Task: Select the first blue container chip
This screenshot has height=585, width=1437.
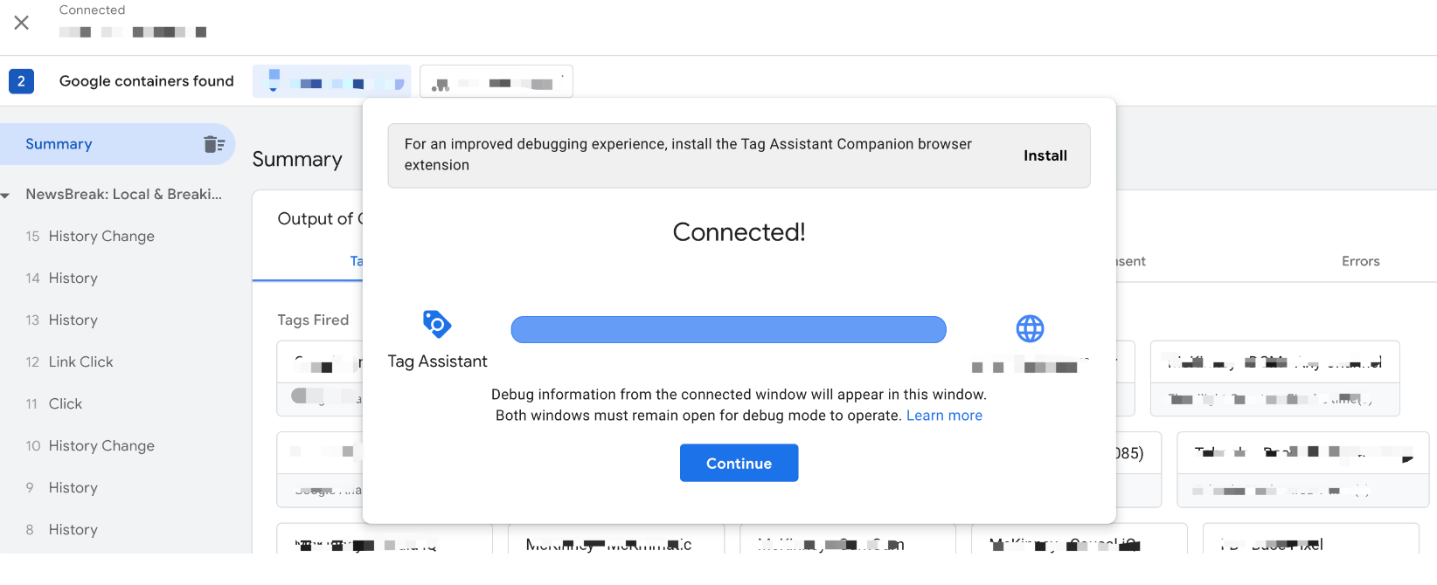Action: (332, 81)
